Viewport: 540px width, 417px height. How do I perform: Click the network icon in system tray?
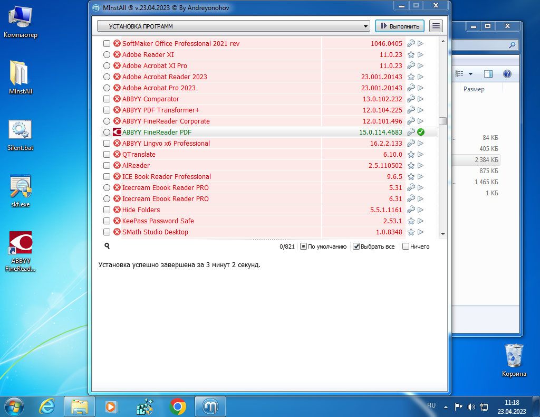pos(484,407)
